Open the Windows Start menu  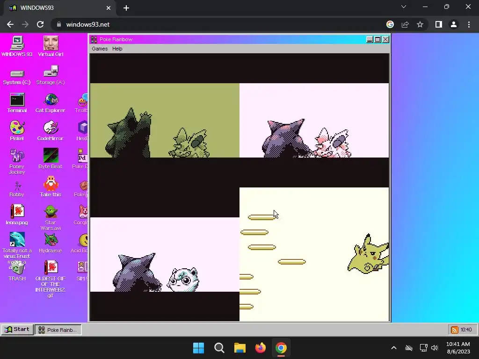tap(198, 348)
